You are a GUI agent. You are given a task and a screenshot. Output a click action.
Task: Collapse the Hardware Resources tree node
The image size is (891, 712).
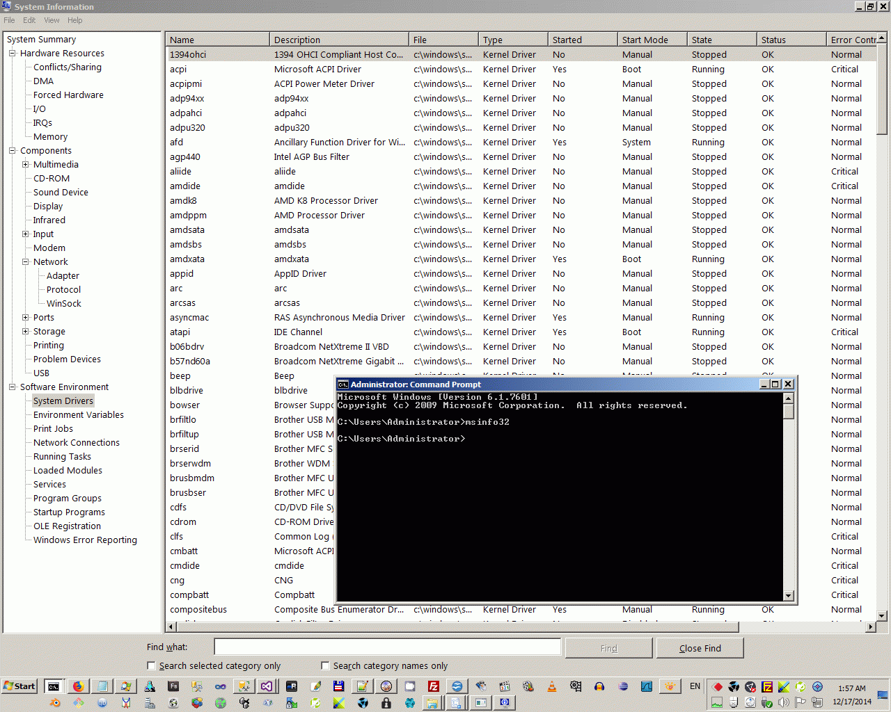point(12,54)
